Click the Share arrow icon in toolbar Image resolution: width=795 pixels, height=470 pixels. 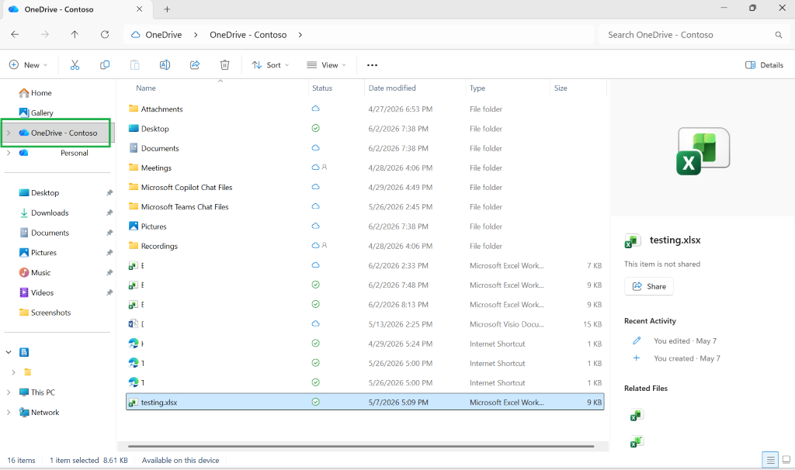click(195, 65)
